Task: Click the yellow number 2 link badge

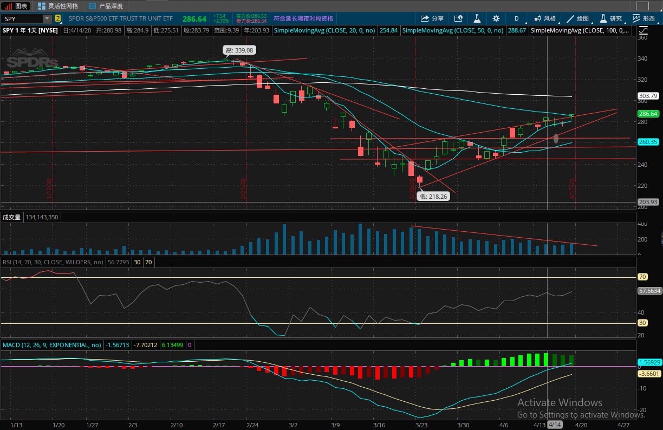Action: coord(58,18)
